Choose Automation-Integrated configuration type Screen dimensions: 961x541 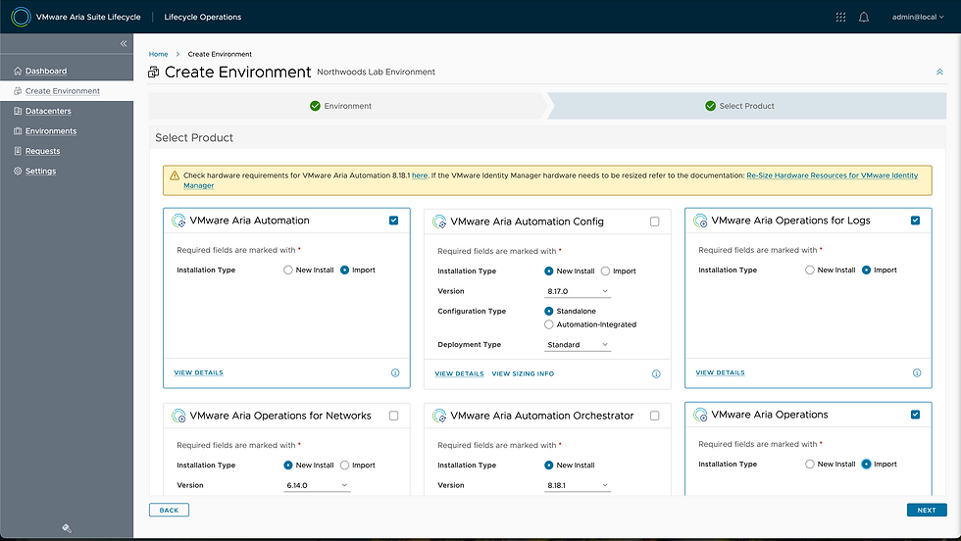coord(548,324)
